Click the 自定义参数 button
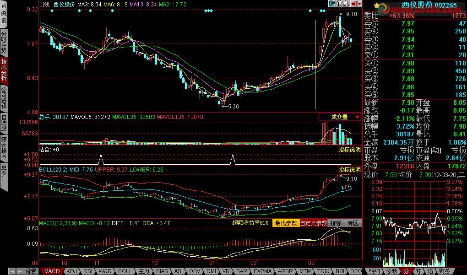This screenshot has height=275, width=467. pos(313,223)
